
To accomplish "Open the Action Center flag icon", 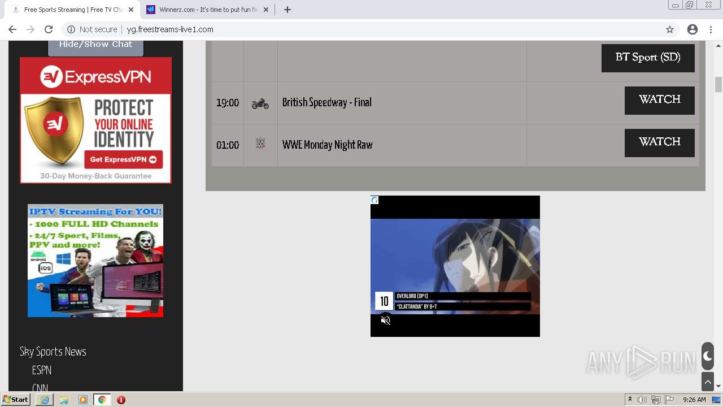I will [669, 400].
